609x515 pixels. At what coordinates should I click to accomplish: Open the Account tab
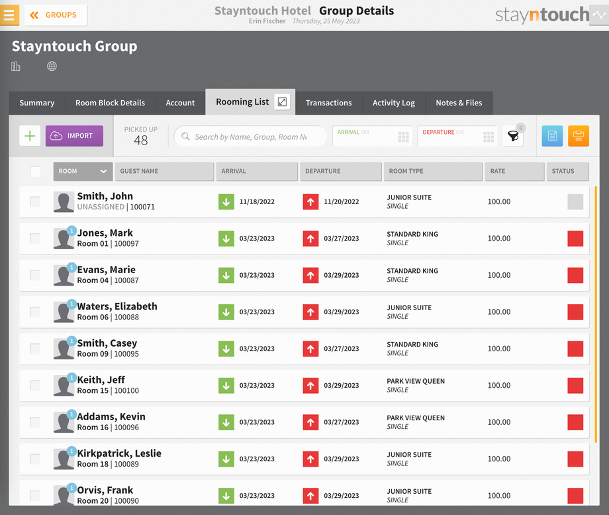tap(180, 103)
